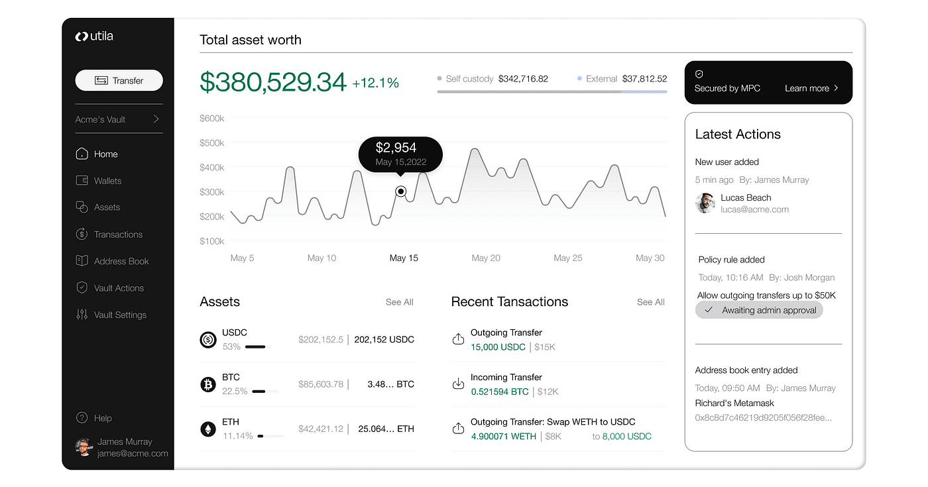Select the Home icon in the sidebar
This screenshot has height=487, width=928.
coord(81,154)
